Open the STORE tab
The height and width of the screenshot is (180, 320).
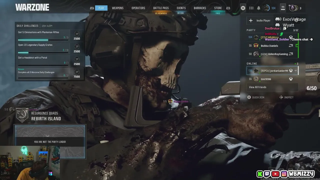click(x=218, y=8)
